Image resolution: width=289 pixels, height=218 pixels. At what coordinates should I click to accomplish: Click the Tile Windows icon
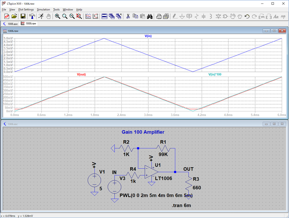[104, 16]
